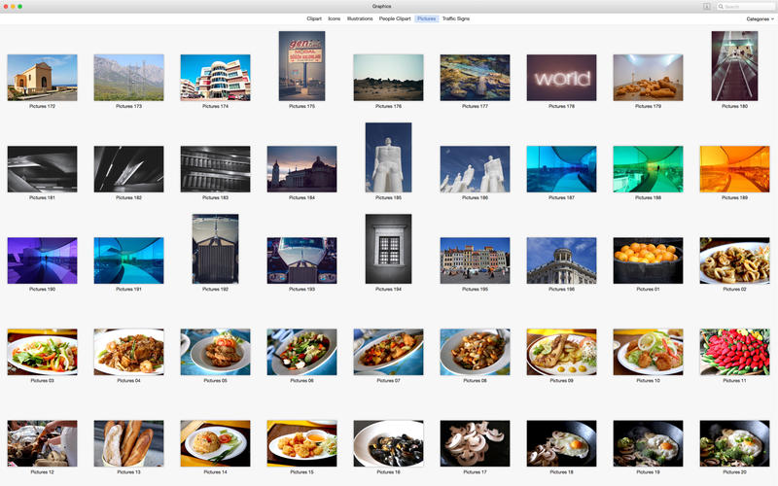Expand the Categories dropdown

[760, 19]
